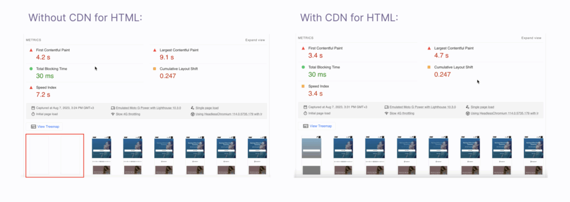570x202 pixels.
Task: Click the 4.7 s Largest Contentful Paint value
Action: [441, 56]
